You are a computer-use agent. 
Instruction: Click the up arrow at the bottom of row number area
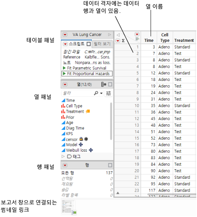(x=118, y=193)
